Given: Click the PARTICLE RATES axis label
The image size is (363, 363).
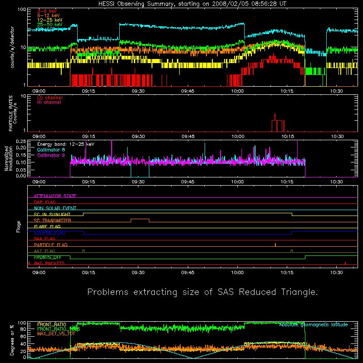Looking at the screenshot, I should click(13, 113).
